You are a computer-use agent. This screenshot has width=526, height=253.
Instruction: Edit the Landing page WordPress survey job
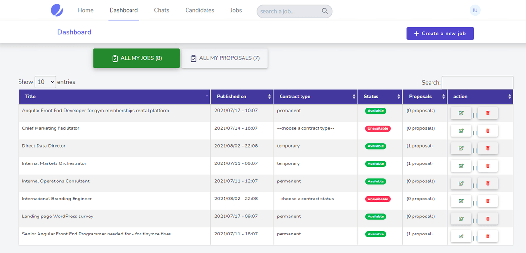tap(461, 218)
